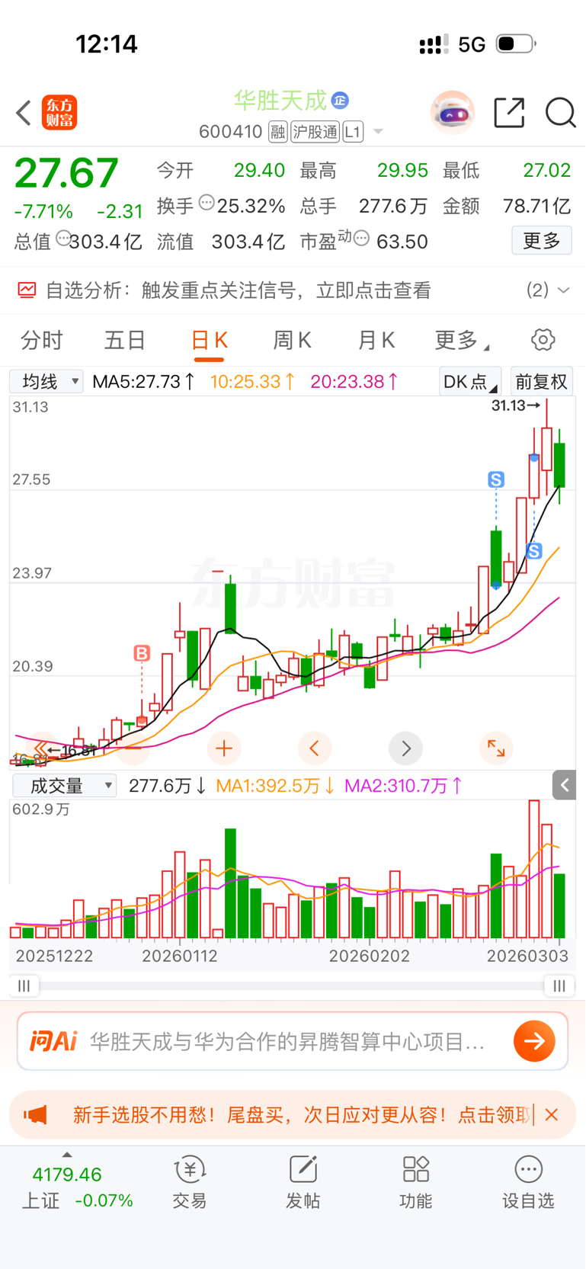Tap the 金额 78.71亿 turnover value
The image size is (586, 1269).
pos(507,206)
